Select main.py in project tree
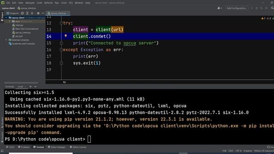Viewport: 274px width, 154px height. (x=18, y=25)
